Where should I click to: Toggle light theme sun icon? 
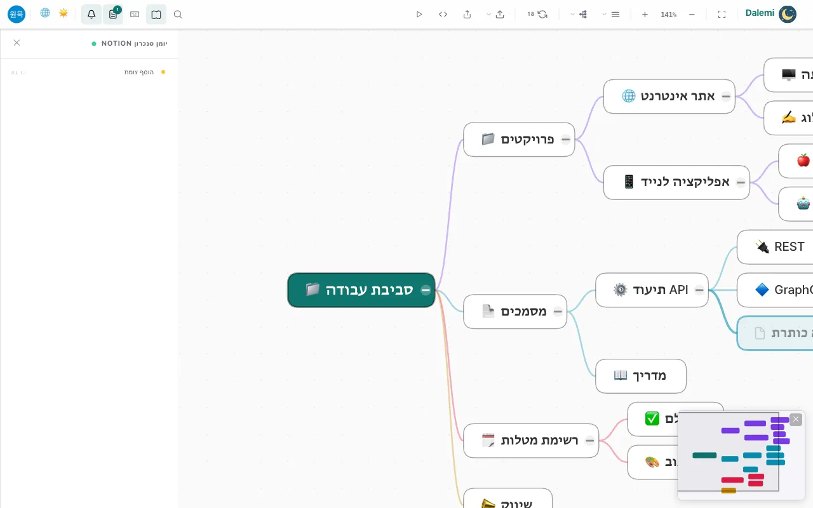pos(64,13)
